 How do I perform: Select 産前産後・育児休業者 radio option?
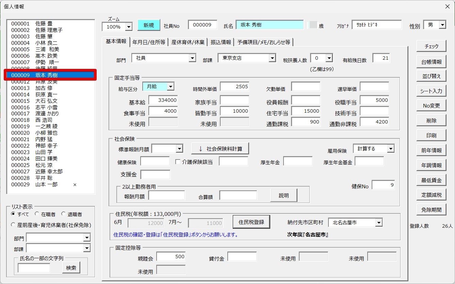[x=13, y=225]
